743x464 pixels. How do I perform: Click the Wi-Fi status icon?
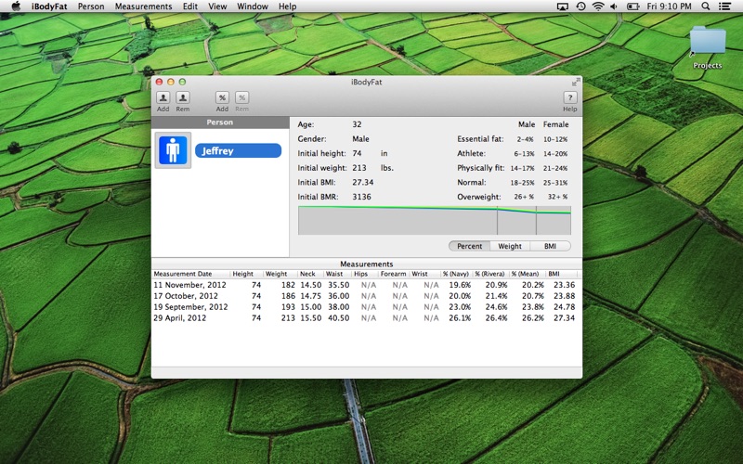(x=598, y=6)
